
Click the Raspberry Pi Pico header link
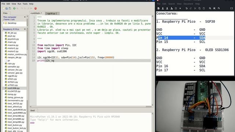[x=11, y=29]
